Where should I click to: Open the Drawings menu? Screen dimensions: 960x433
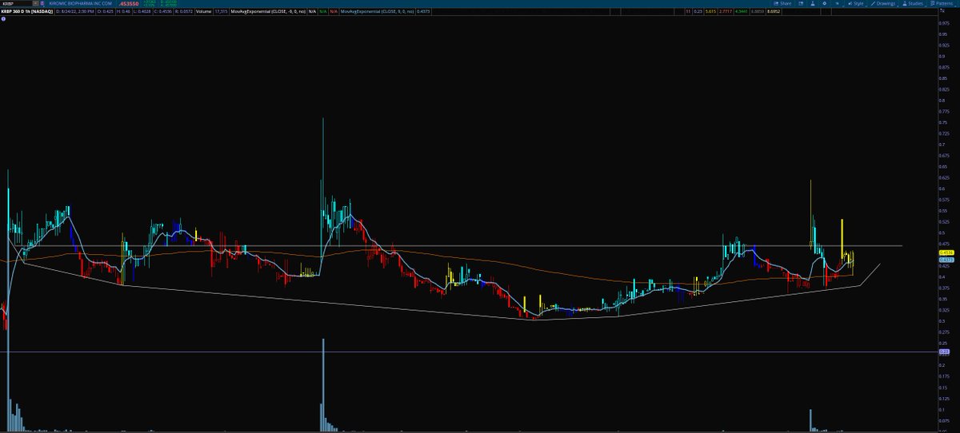[x=883, y=3]
